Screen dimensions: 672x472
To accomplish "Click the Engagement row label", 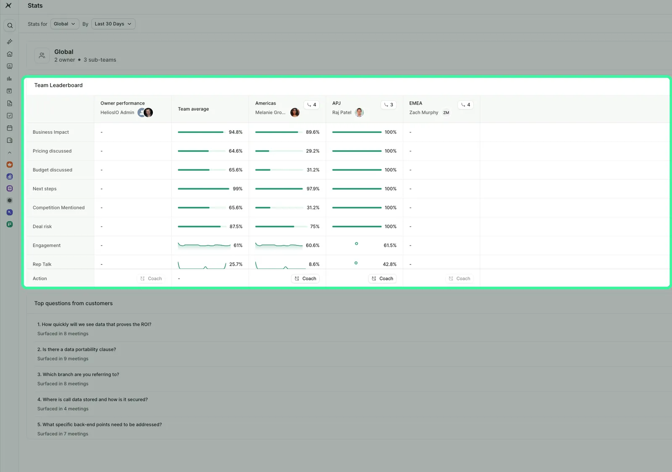I will 47,245.
